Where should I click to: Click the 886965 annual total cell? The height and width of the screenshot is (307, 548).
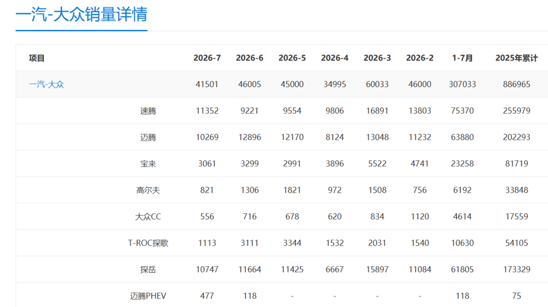point(516,84)
